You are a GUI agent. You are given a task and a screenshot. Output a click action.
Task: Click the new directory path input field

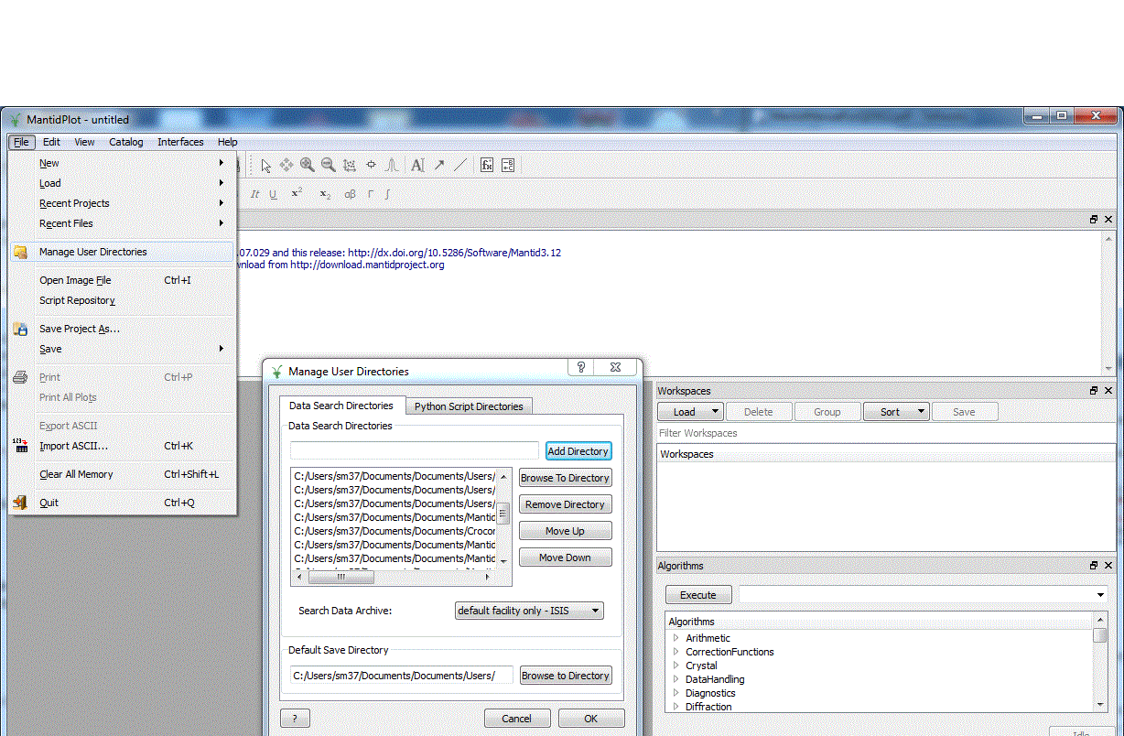tap(415, 451)
